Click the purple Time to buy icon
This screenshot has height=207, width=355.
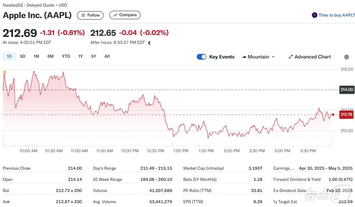point(315,15)
